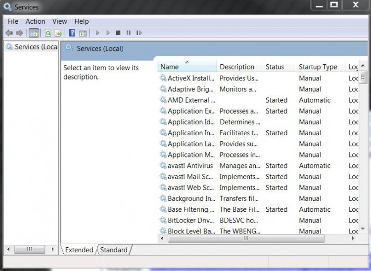This screenshot has height=271, width=371.
Task: Open Help via the question mark icon
Action: coord(72,33)
